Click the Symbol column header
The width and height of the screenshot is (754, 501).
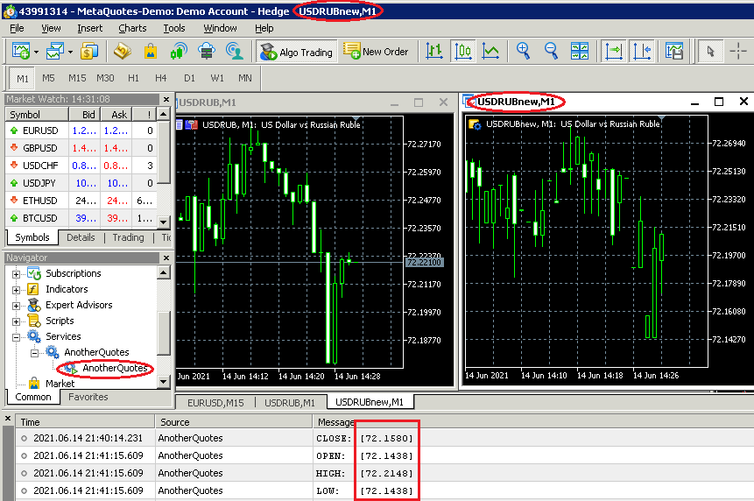click(x=37, y=115)
